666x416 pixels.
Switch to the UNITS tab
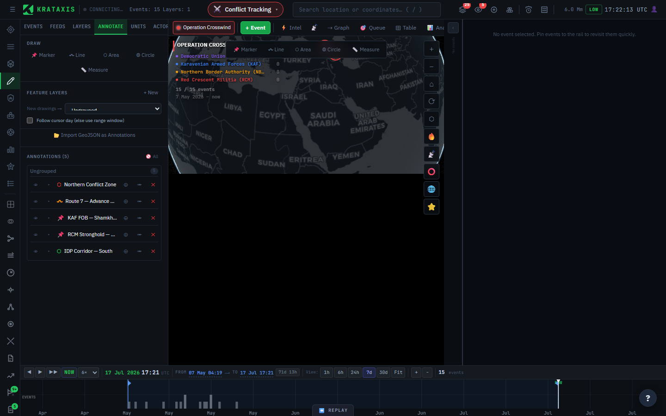point(138,27)
